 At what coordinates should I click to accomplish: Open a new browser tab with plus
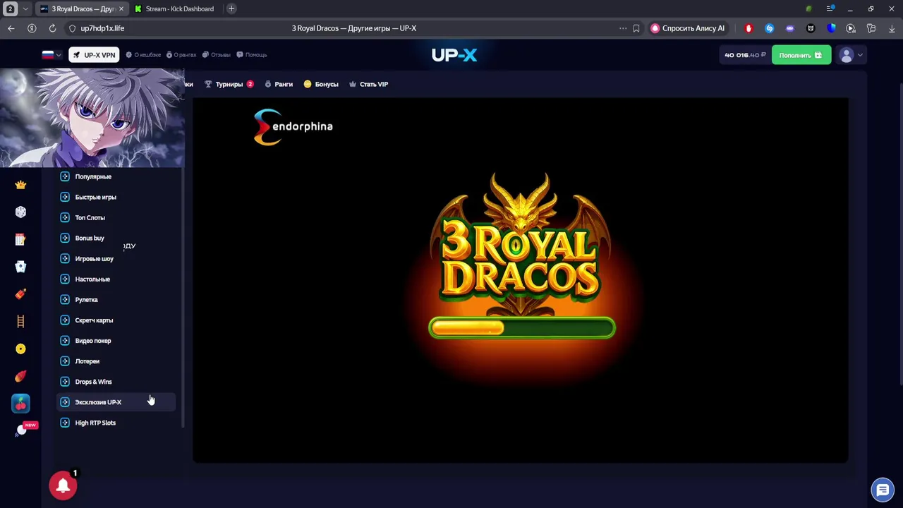(231, 9)
